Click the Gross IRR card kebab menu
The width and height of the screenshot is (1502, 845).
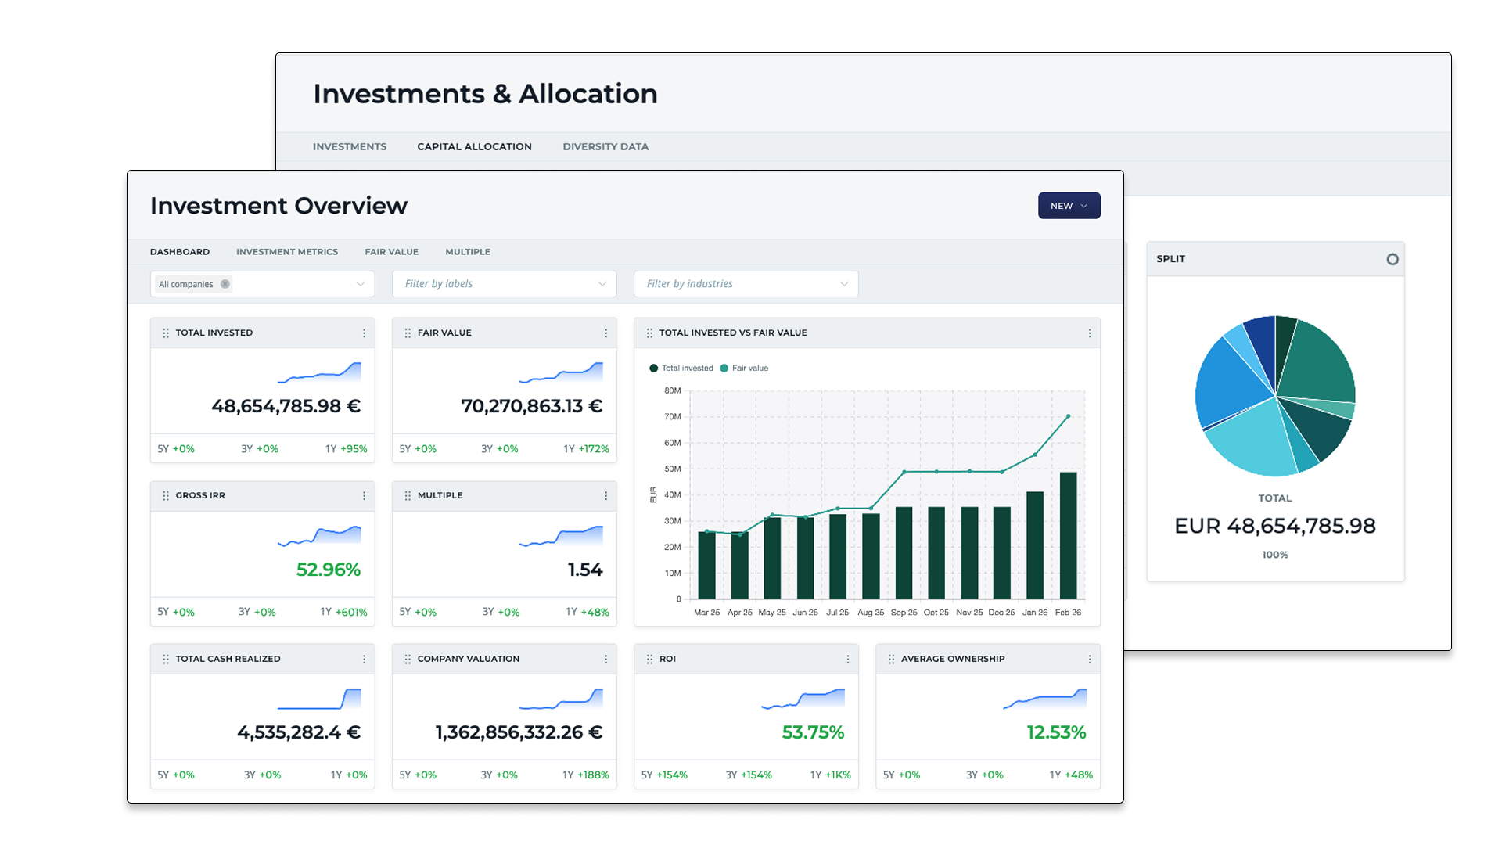pyautogui.click(x=364, y=496)
